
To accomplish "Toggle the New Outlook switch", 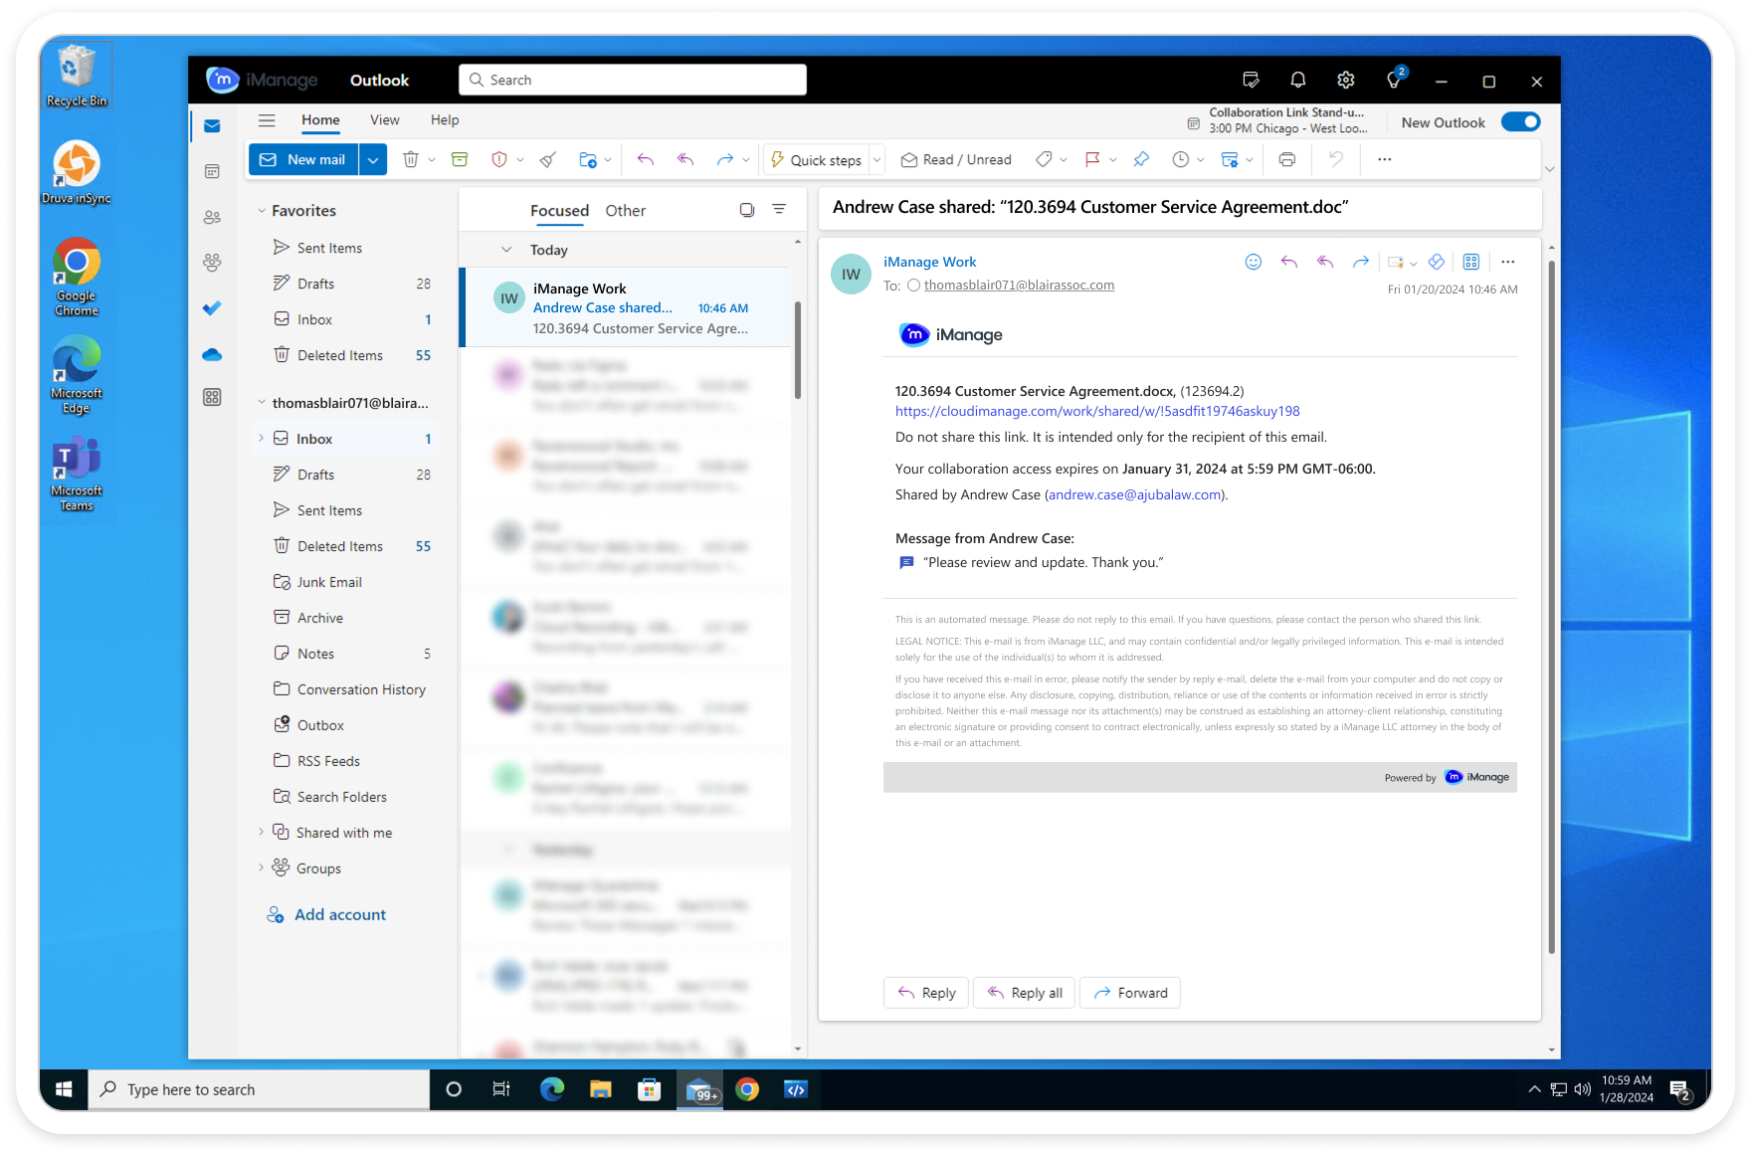I will pos(1520,121).
